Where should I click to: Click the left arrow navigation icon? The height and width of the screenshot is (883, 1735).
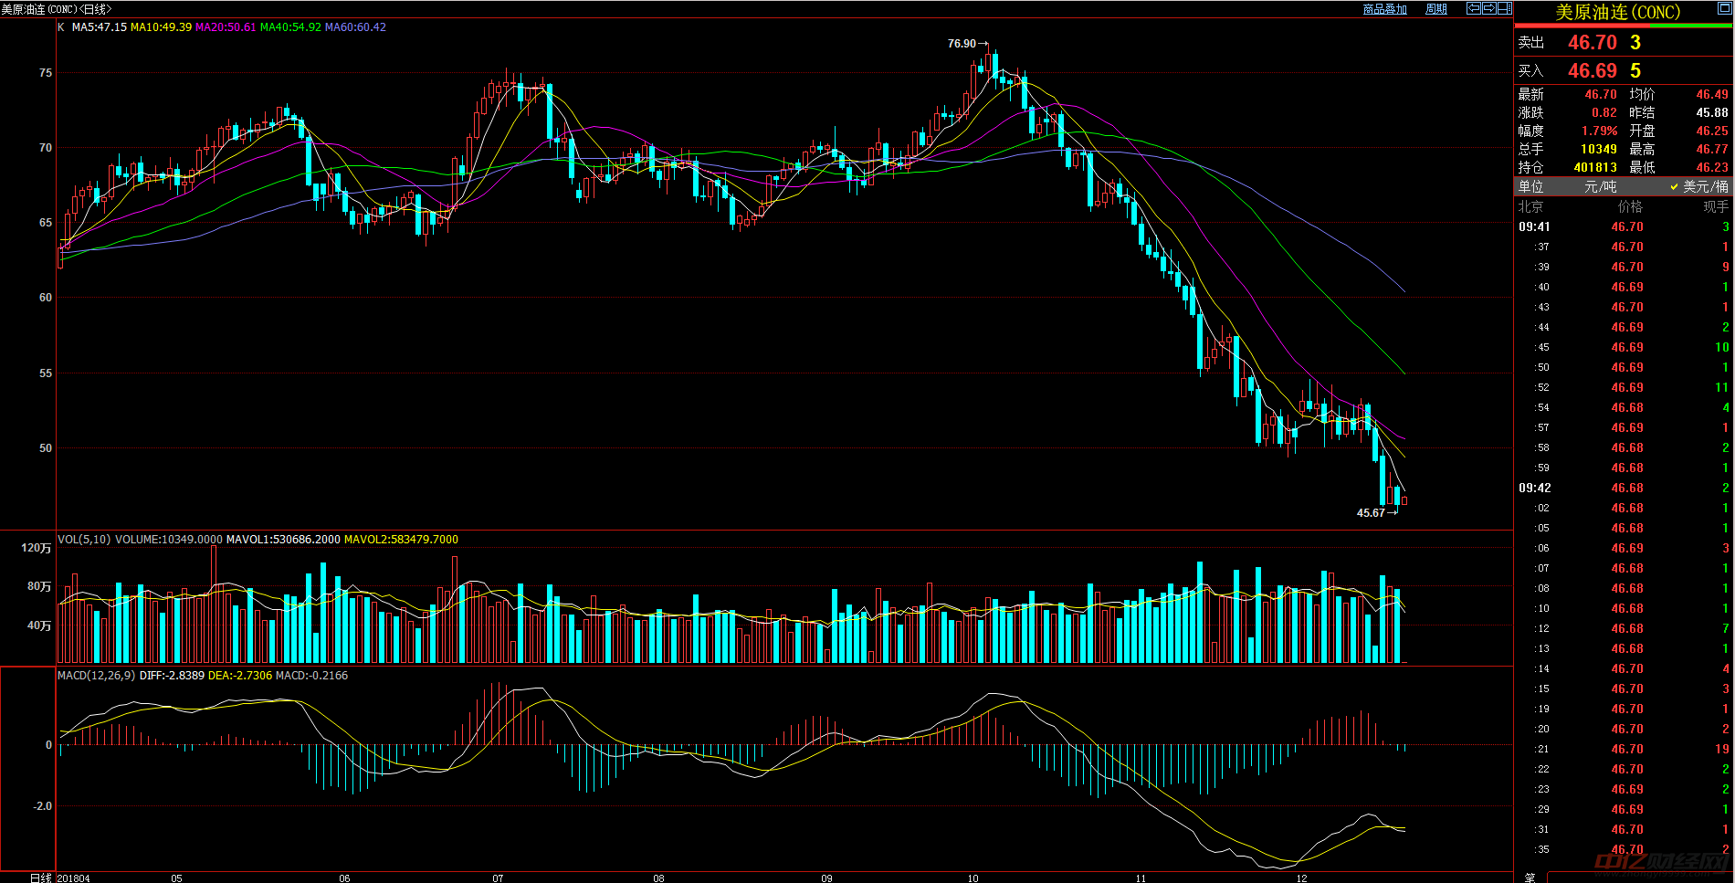point(1473,8)
